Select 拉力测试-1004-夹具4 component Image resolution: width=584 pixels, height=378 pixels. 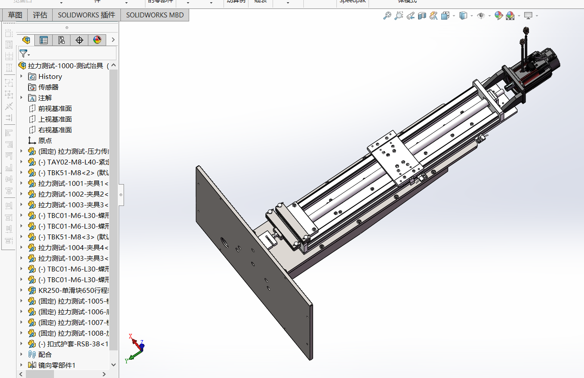point(74,248)
